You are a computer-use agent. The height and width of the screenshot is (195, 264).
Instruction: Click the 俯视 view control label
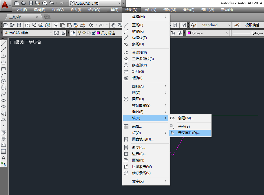19,42
